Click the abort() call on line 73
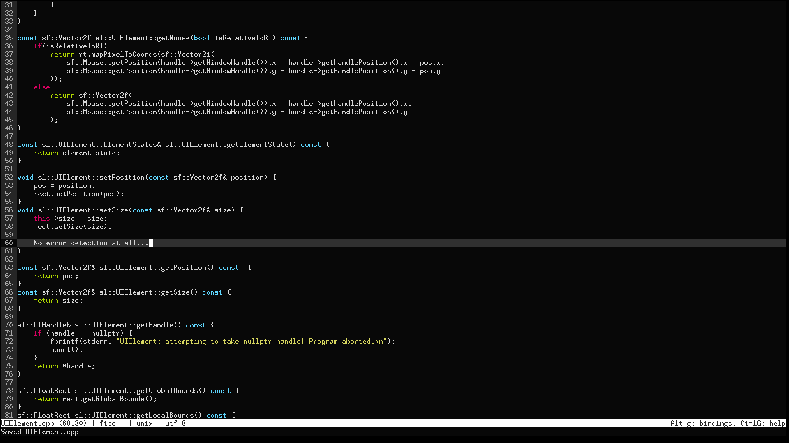 click(x=66, y=349)
